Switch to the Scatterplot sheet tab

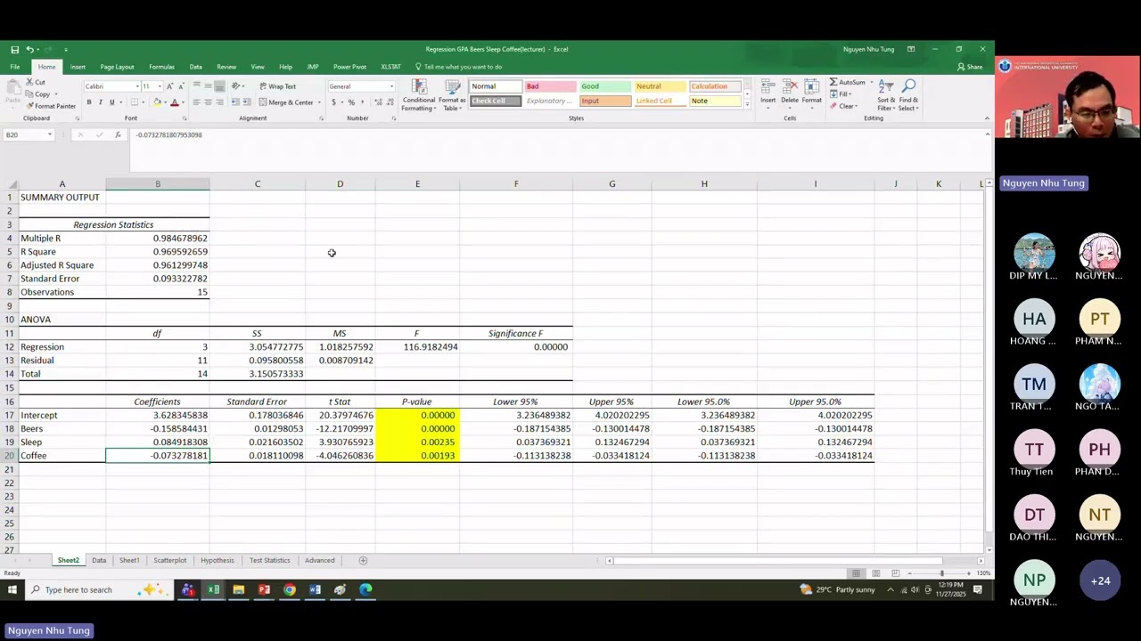click(169, 561)
